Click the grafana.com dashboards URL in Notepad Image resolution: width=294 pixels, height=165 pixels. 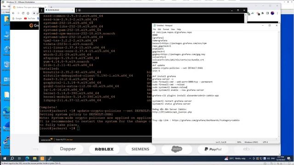click(x=206, y=120)
